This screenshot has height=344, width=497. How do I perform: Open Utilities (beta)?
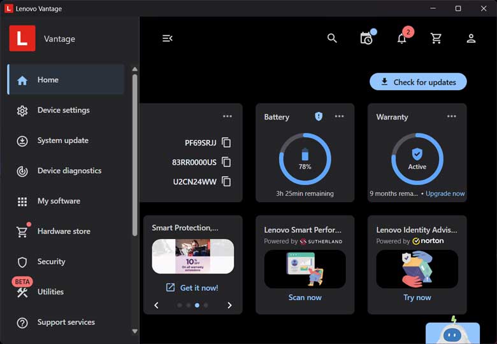coord(66,292)
